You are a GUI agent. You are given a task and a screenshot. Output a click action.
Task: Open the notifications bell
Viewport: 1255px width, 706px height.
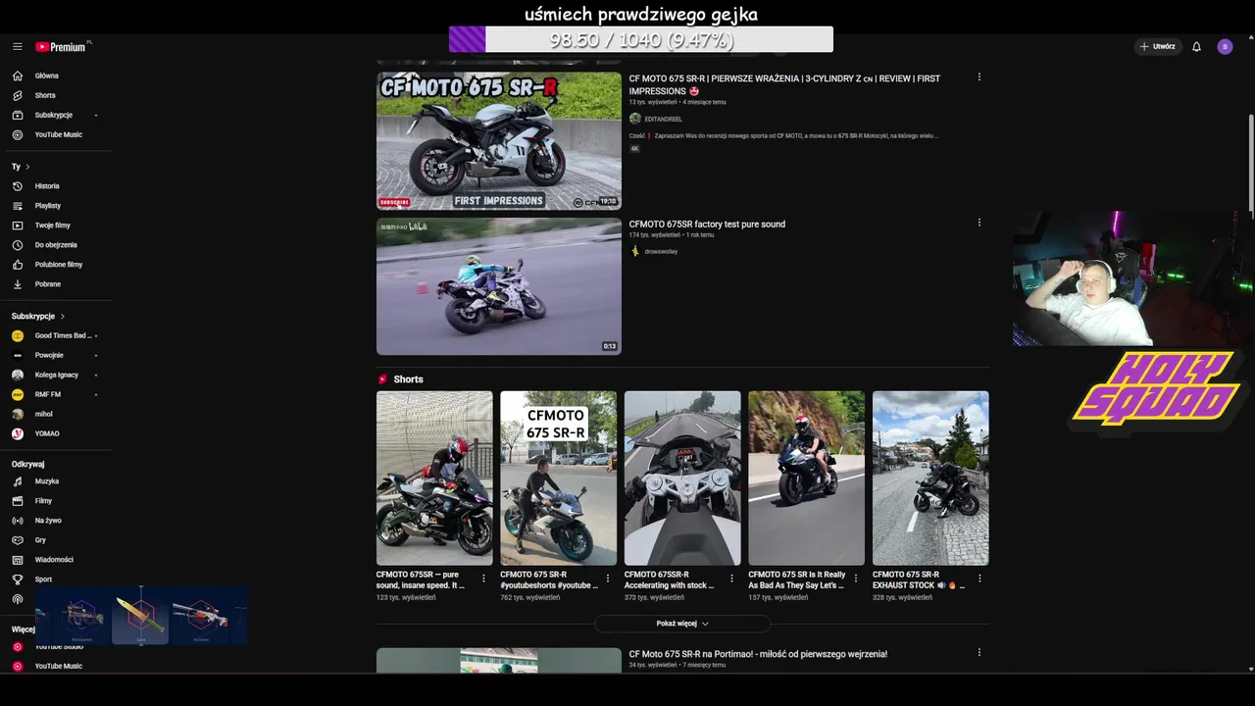click(x=1196, y=46)
